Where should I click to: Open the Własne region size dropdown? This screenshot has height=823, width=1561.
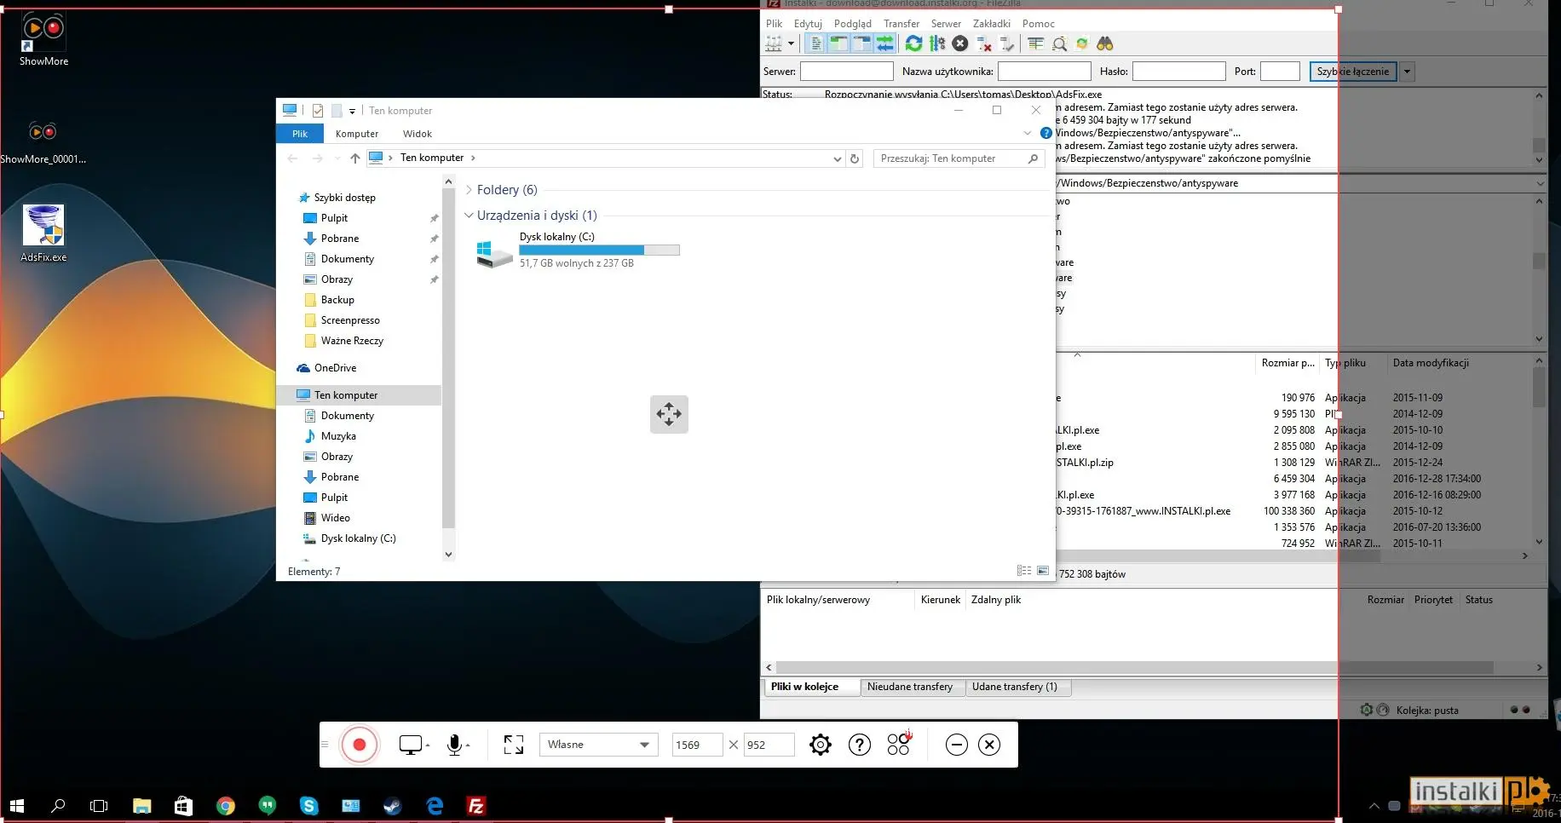pyautogui.click(x=599, y=745)
